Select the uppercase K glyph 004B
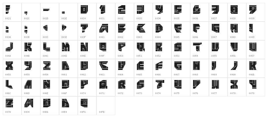The width and height of the screenshot is (268, 118). [27, 47]
